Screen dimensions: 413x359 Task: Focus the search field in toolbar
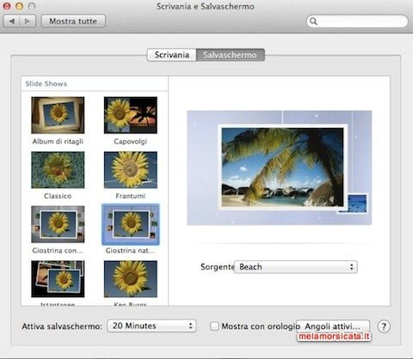[x=357, y=21]
